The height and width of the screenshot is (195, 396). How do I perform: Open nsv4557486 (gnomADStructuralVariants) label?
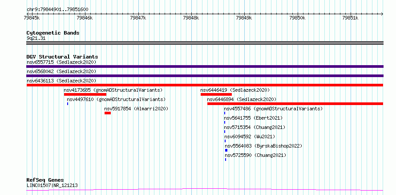[273, 109]
